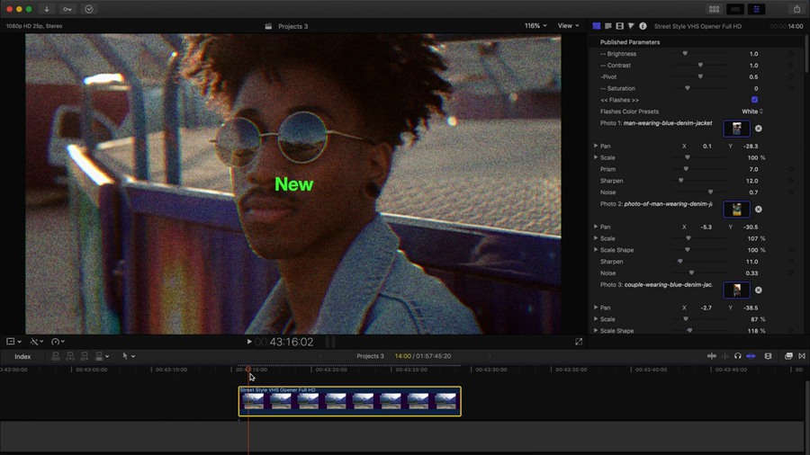This screenshot has width=810, height=455.
Task: Click the Photo 1 image well thumbnail
Action: (736, 129)
